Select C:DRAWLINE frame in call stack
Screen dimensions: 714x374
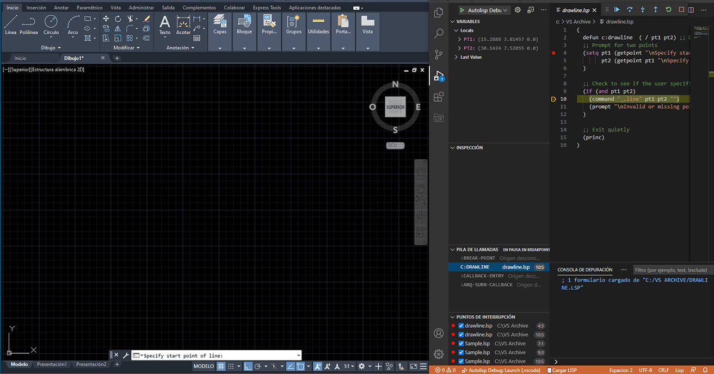(x=475, y=267)
